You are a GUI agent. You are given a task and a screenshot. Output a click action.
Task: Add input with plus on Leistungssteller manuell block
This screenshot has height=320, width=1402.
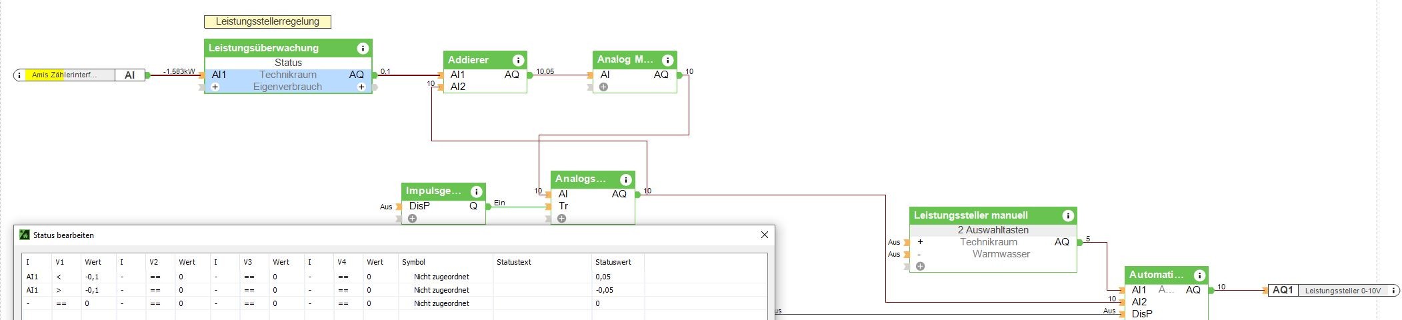coord(920,267)
